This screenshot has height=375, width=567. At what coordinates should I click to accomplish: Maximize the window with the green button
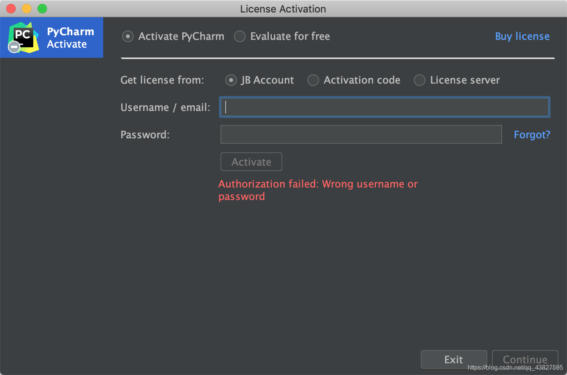[42, 9]
